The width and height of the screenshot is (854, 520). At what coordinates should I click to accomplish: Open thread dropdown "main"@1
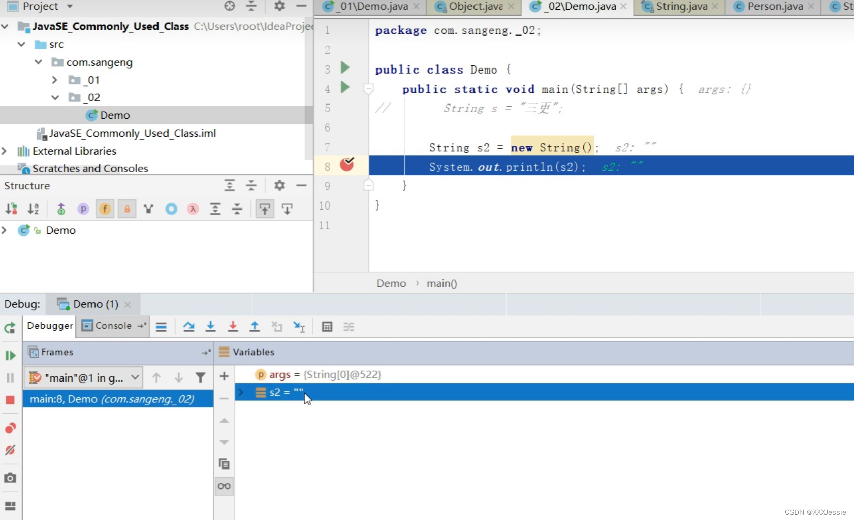[x=84, y=377]
